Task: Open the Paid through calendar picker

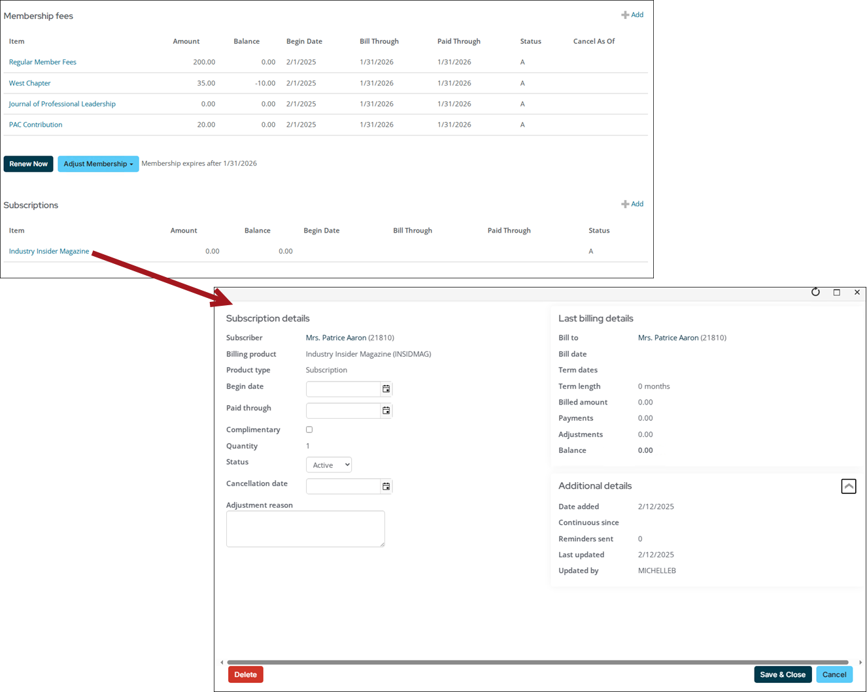Action: [x=386, y=410]
